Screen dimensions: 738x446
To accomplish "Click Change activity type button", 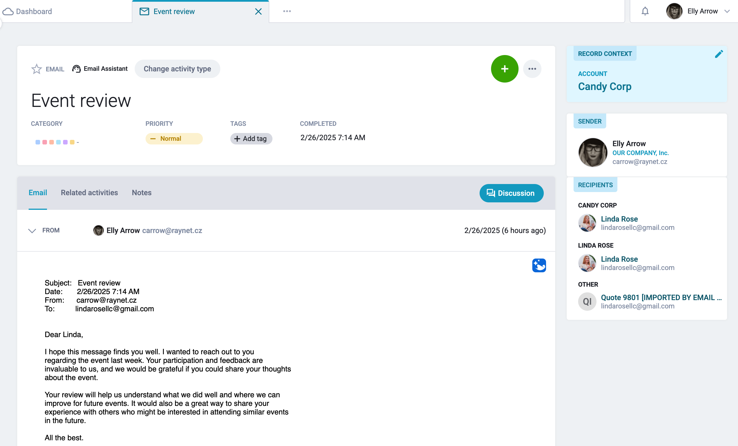I will 177,69.
